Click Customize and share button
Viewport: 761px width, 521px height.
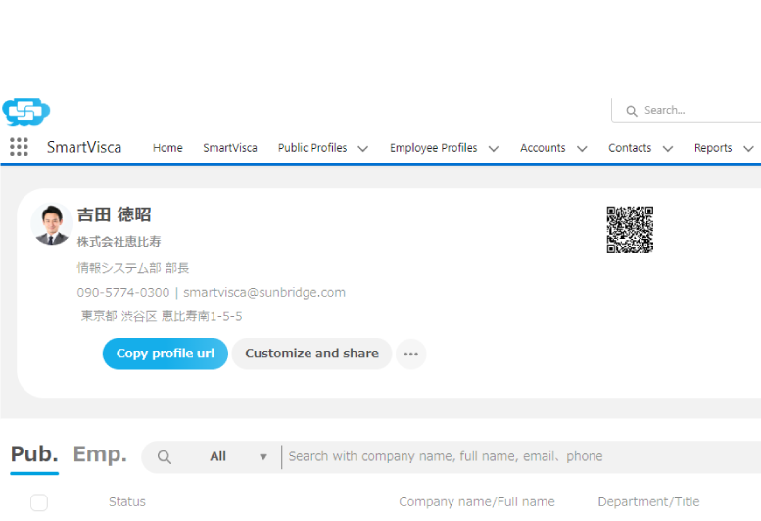pyautogui.click(x=311, y=354)
